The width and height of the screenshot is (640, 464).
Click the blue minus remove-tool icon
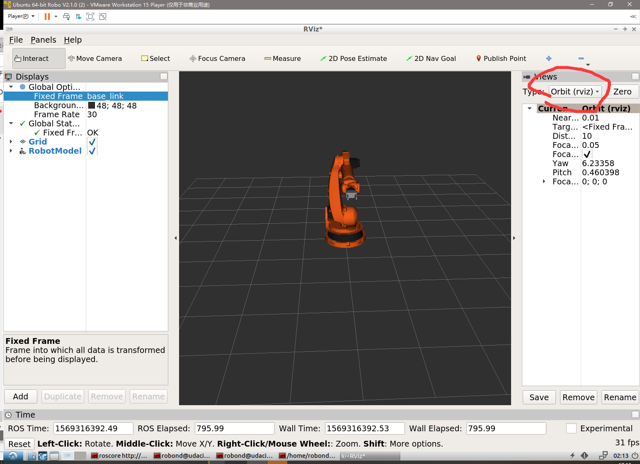coord(581,58)
